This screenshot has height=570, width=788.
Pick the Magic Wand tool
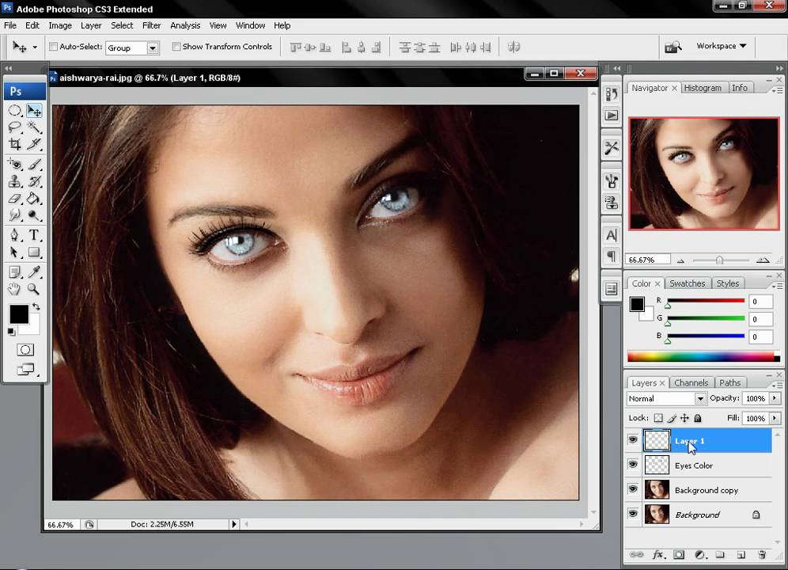[34, 127]
